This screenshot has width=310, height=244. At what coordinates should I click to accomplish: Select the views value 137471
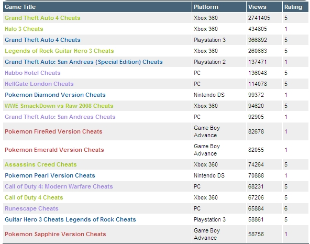tap(258, 62)
